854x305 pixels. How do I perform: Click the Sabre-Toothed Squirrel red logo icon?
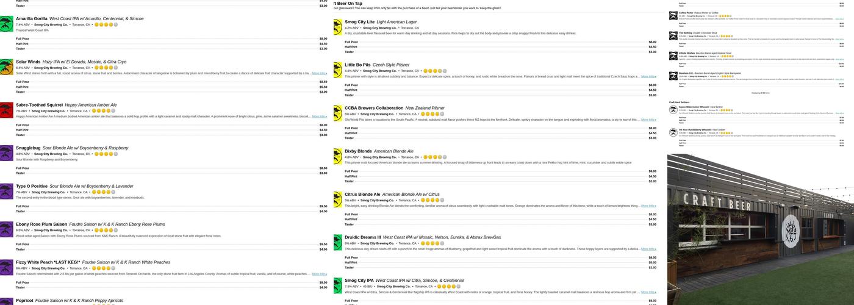[x=6, y=110]
